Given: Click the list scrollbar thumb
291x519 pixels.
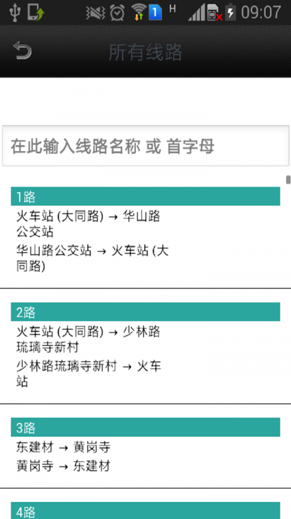Looking at the screenshot, I should pyautogui.click(x=288, y=180).
